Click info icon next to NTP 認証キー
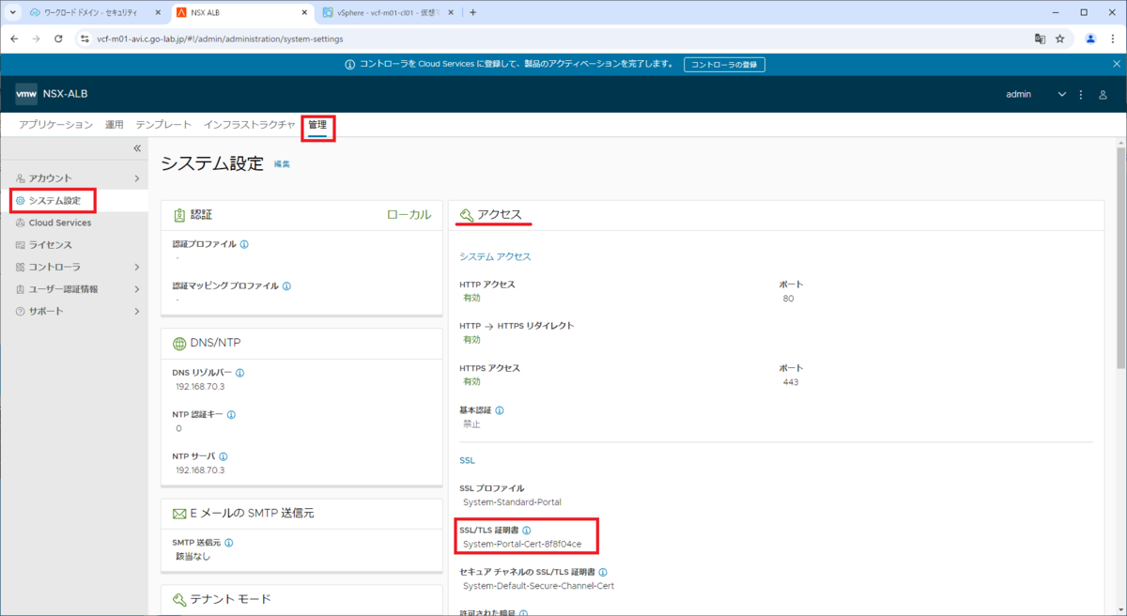This screenshot has width=1127, height=616. [x=231, y=414]
